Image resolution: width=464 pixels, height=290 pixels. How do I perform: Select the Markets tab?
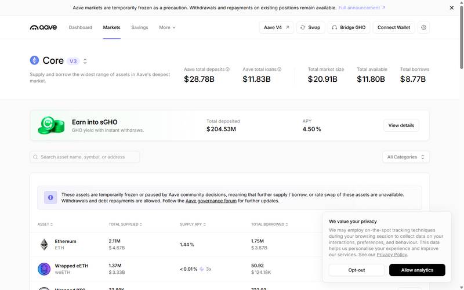111,27
